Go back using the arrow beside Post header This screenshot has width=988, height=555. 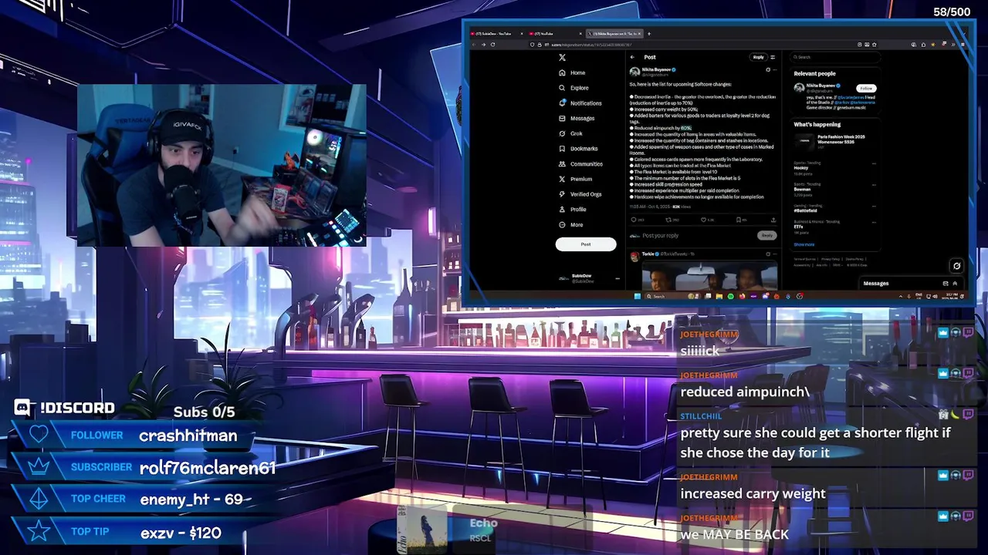632,57
